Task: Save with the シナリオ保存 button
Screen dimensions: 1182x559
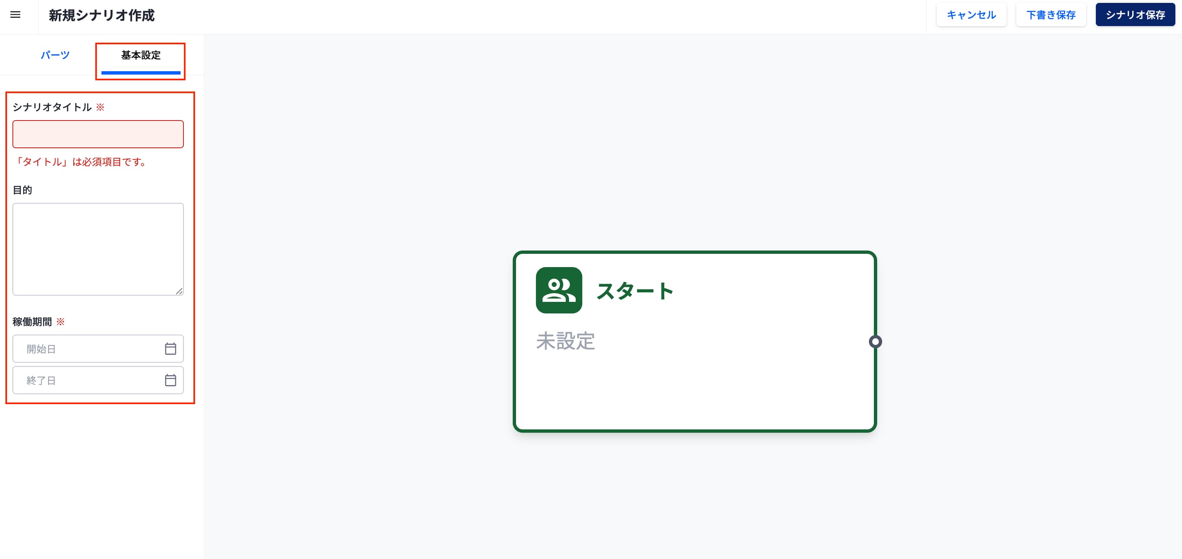Action: 1135,14
